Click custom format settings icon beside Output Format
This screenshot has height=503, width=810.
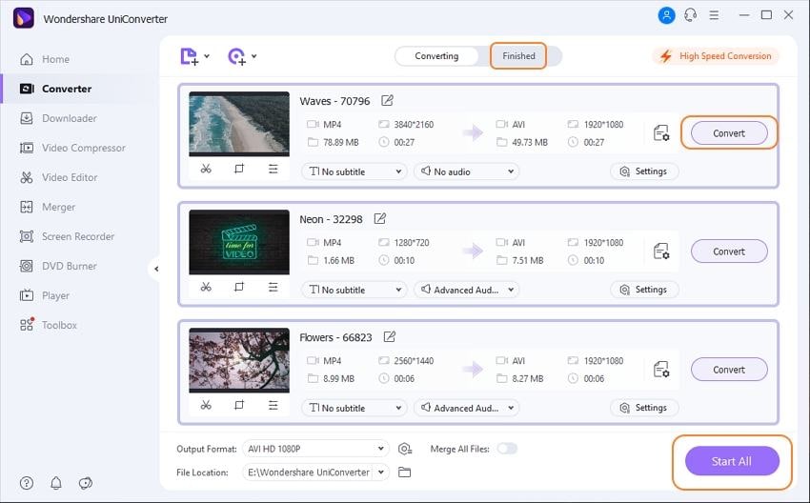404,449
